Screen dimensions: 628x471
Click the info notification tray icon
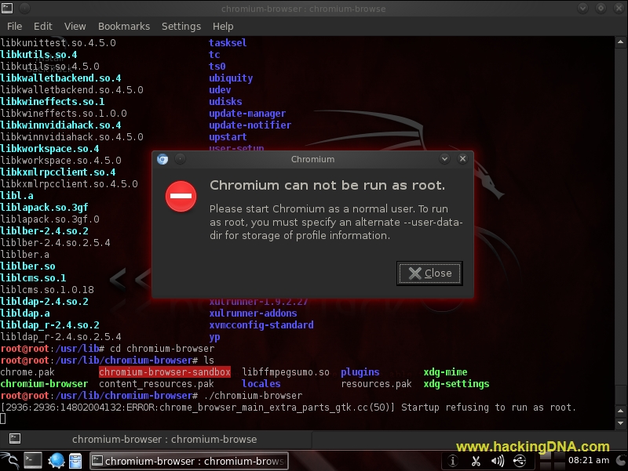453,461
